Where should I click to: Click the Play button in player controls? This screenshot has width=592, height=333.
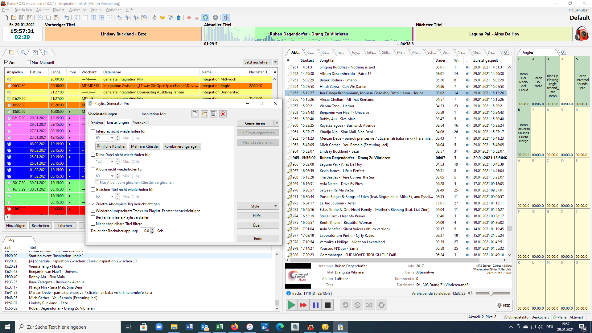tap(291, 305)
